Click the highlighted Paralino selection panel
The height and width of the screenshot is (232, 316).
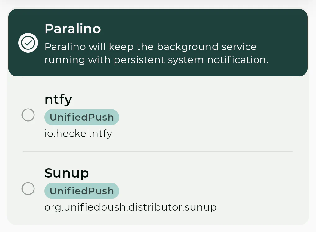click(x=158, y=43)
